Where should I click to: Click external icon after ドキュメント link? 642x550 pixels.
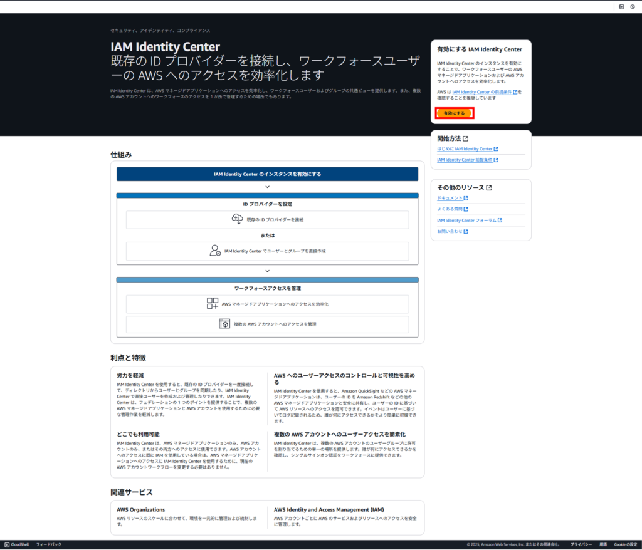click(466, 198)
